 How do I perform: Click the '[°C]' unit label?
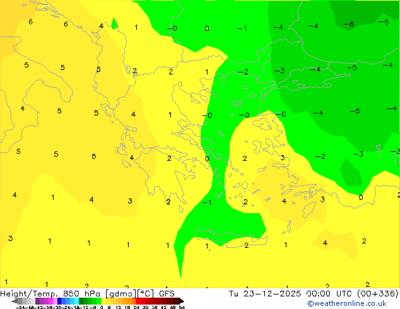click(x=146, y=294)
